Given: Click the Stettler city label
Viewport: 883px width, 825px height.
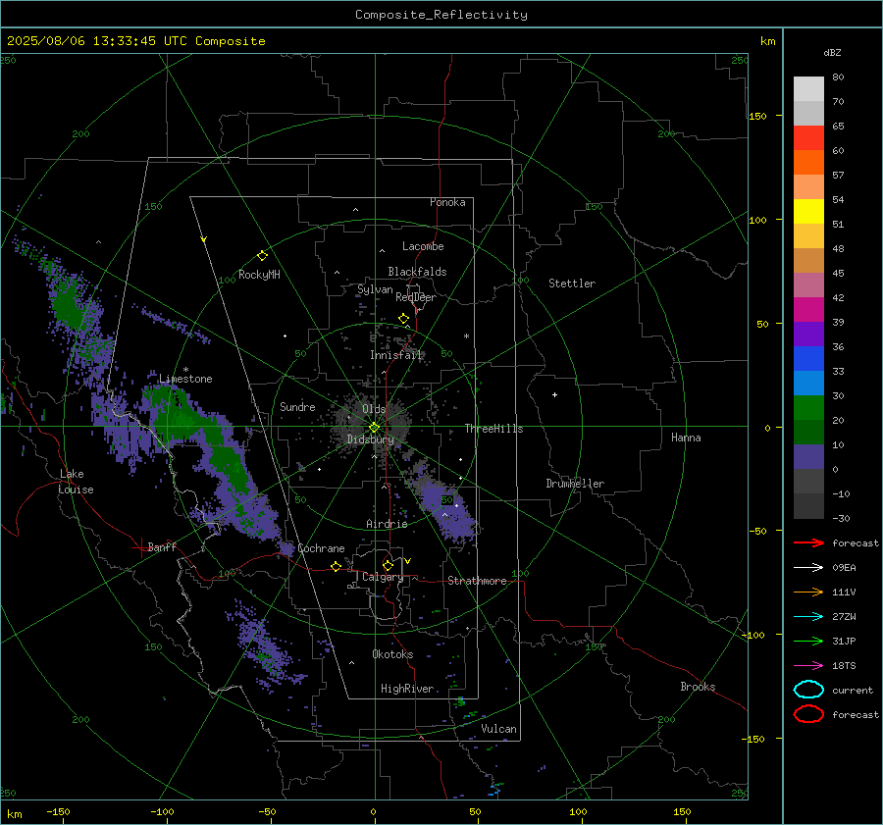Looking at the screenshot, I should 572,284.
